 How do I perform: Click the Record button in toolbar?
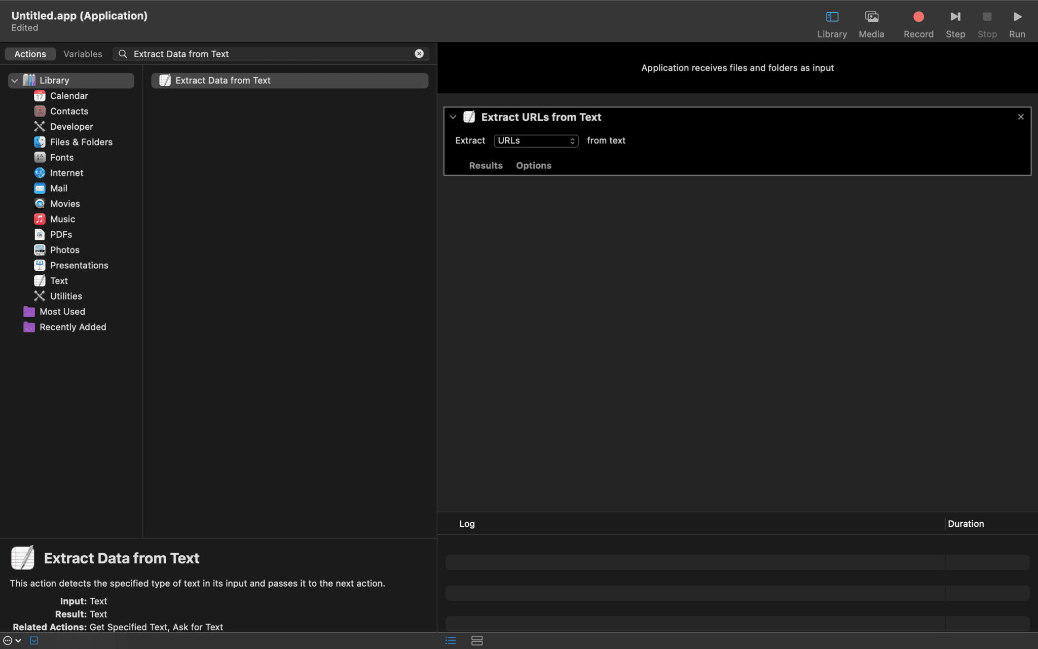(x=918, y=17)
